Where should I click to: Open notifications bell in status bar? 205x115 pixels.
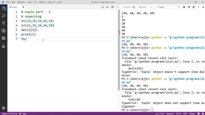coord(203,114)
